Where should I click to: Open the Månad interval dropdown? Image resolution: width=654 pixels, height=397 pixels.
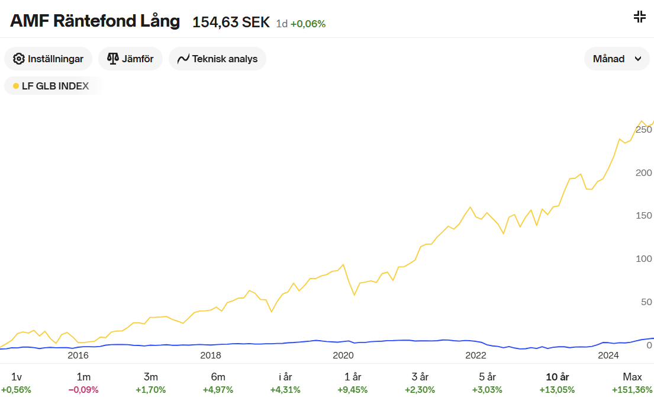(x=616, y=59)
